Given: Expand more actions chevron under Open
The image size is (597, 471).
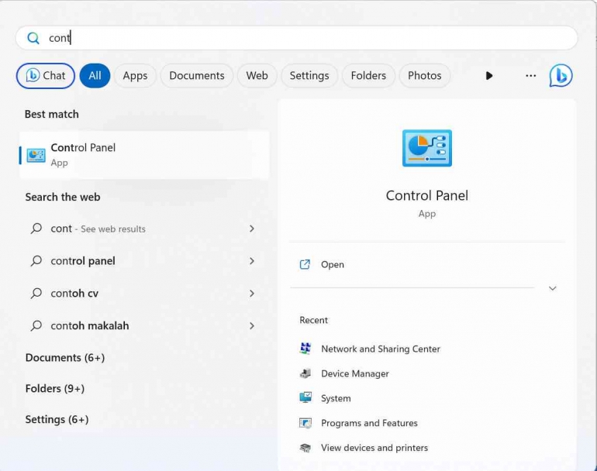Looking at the screenshot, I should click(x=552, y=288).
